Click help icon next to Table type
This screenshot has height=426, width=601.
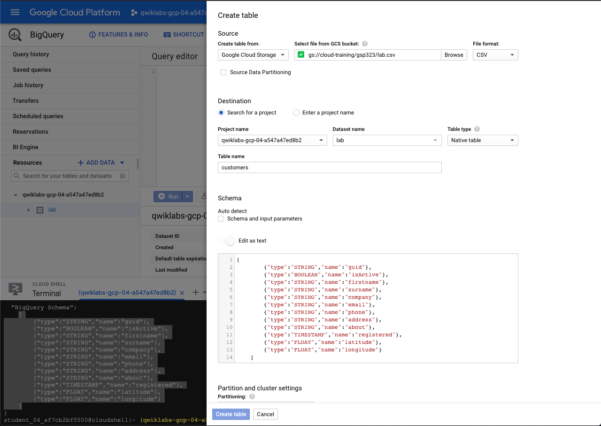[x=477, y=129]
